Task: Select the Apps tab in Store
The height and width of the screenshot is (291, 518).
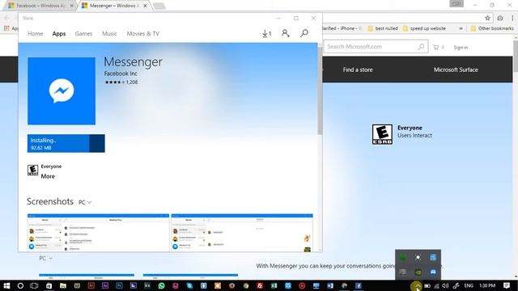Action: click(59, 34)
